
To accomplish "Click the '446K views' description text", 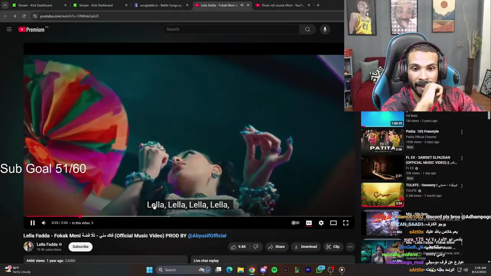I will [x=36, y=261].
